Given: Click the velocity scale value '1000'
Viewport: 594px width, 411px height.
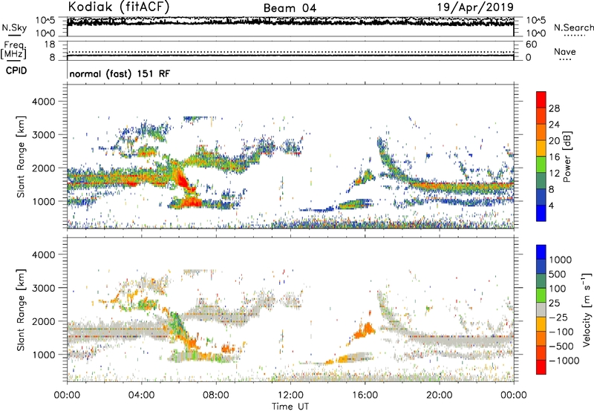Looking at the screenshot, I should (560, 260).
